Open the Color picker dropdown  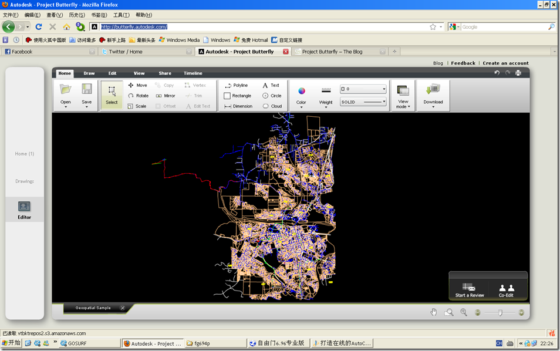[x=301, y=96]
